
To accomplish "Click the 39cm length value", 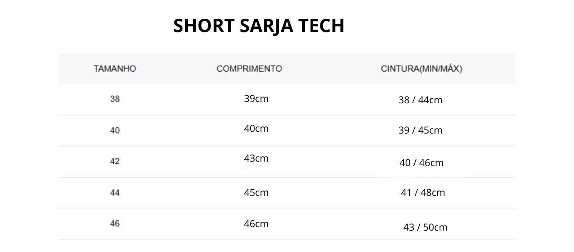I will click(256, 99).
